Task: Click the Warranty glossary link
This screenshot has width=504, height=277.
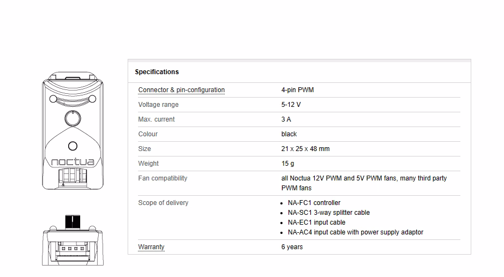Action: click(x=151, y=247)
